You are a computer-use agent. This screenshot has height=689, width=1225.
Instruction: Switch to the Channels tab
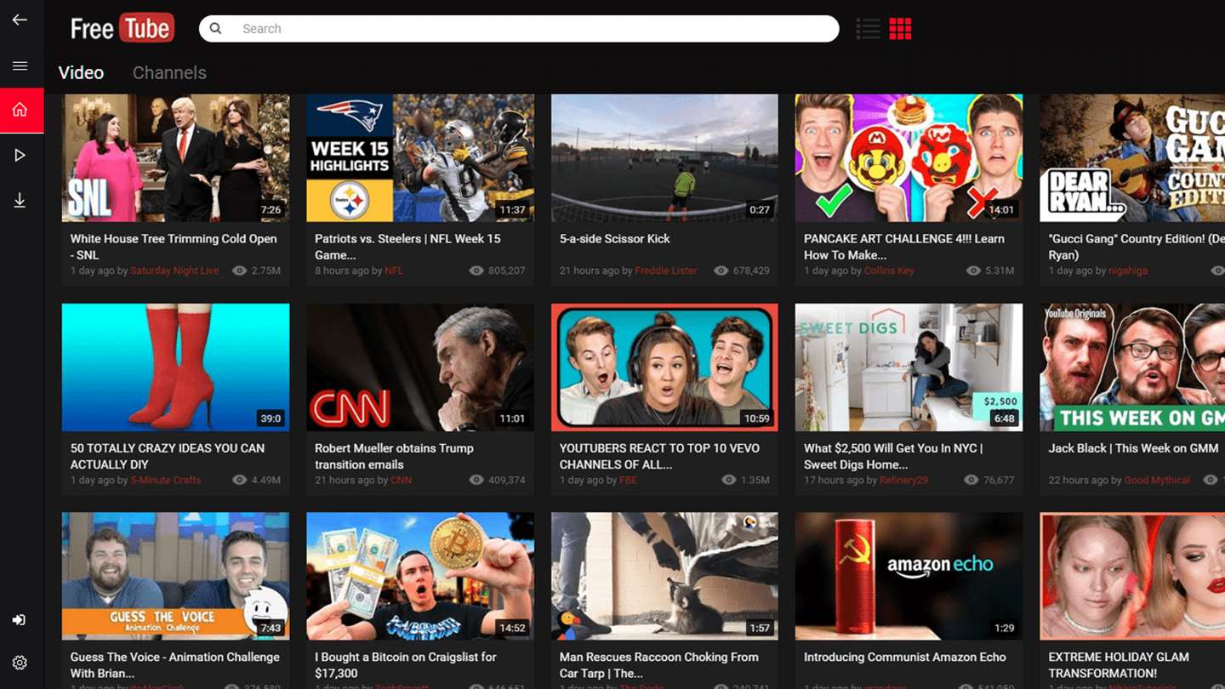[169, 73]
